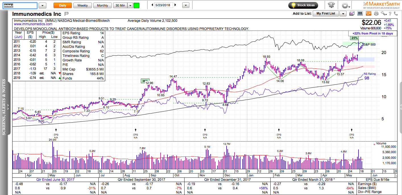The width and height of the screenshot is (402, 195).
Task: Print the chart with the printer icon
Action: [x=376, y=13]
